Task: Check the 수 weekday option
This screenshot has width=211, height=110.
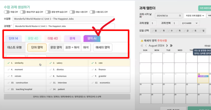Action: pos(170,31)
